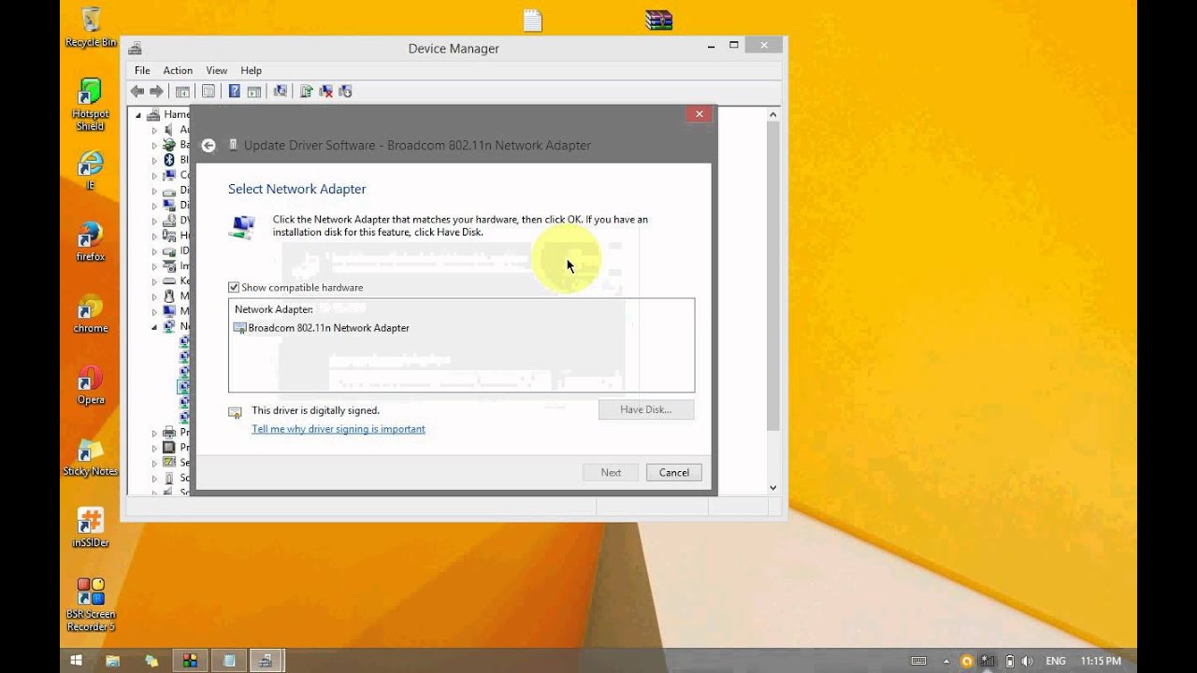This screenshot has height=673, width=1197.
Task: Expand the audio category with speaker icon
Action: pyautogui.click(x=155, y=130)
